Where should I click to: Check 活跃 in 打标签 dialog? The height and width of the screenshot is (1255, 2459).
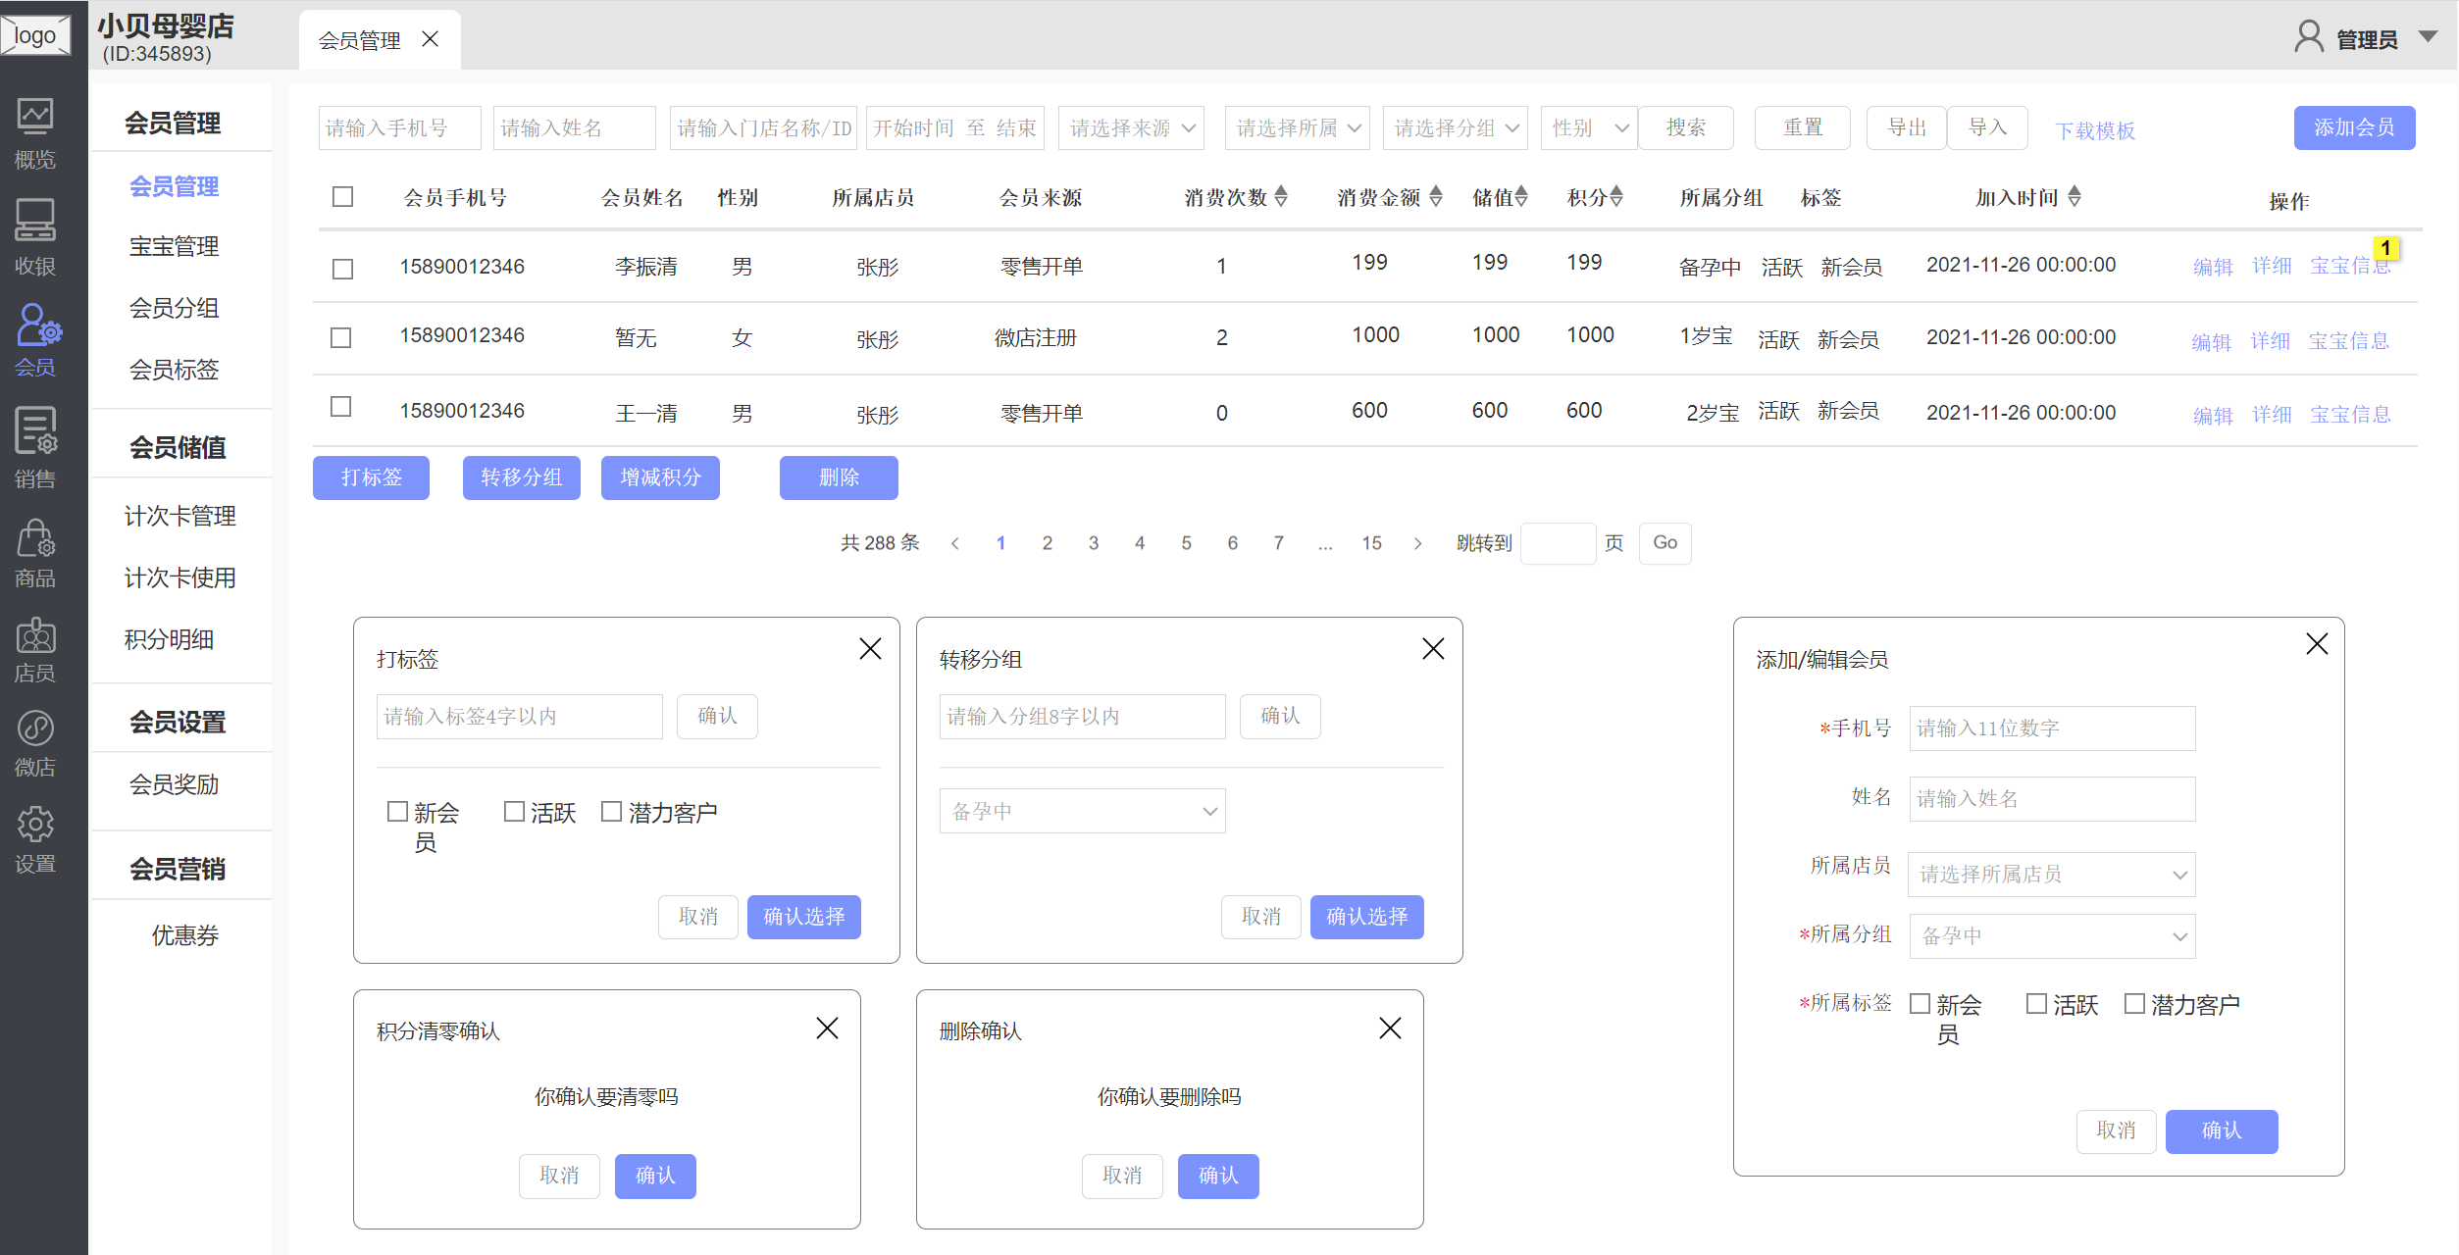514,812
